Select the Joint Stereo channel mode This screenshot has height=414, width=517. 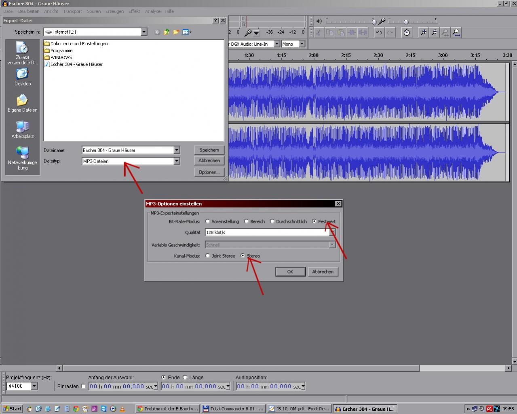point(208,256)
